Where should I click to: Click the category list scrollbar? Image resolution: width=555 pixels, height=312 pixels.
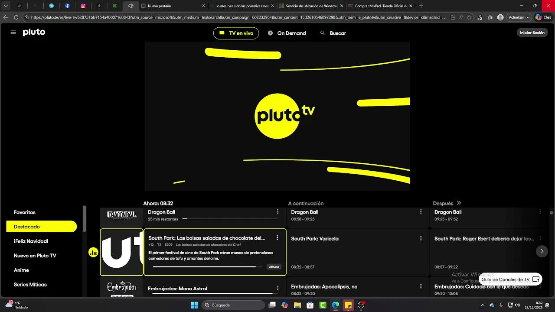pyautogui.click(x=85, y=219)
